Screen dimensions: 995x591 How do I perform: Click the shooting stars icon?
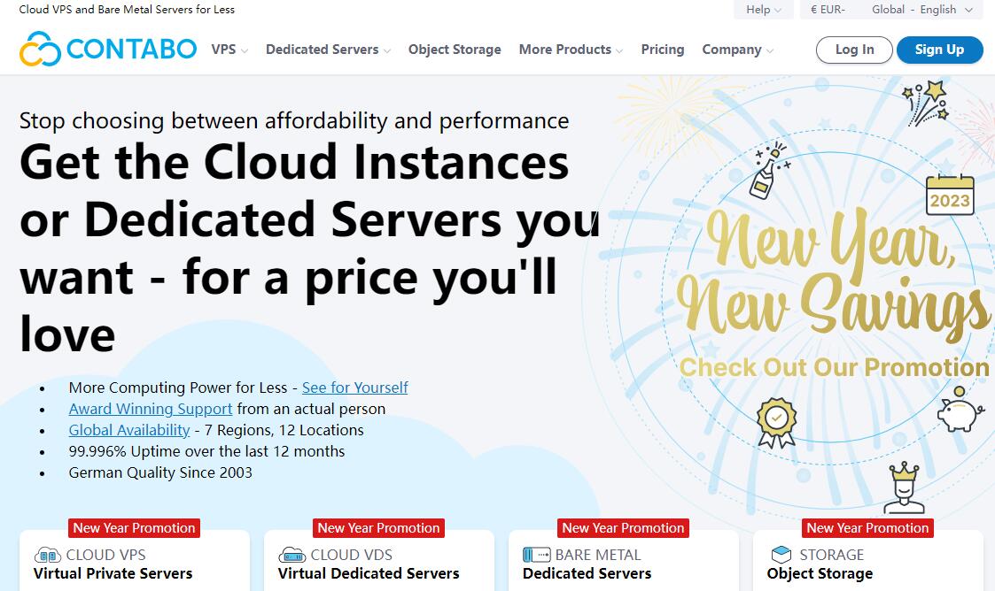click(927, 103)
